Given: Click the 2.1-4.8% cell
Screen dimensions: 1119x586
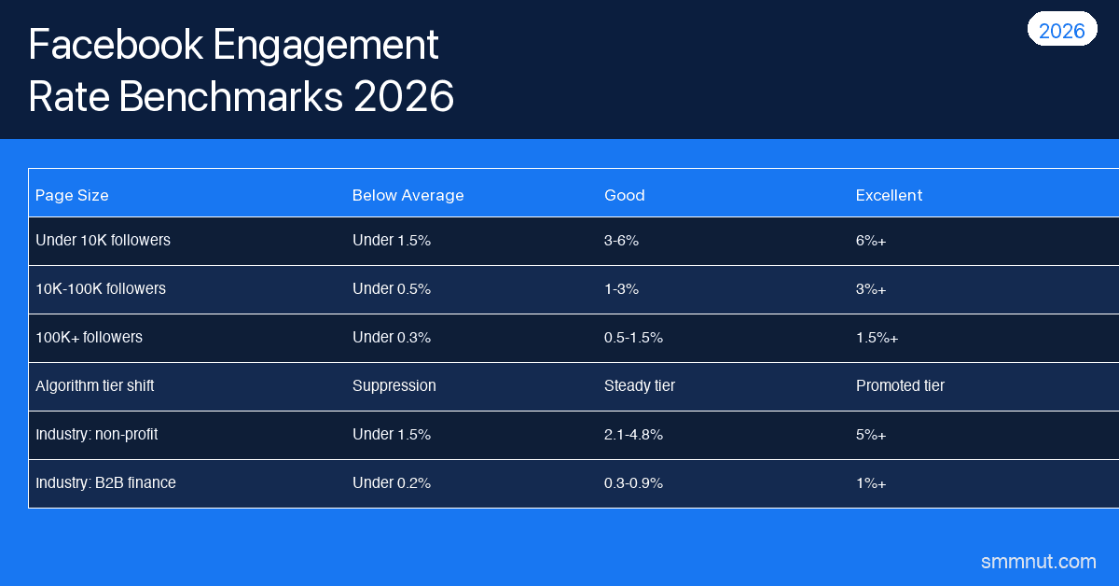Looking at the screenshot, I should tap(633, 434).
